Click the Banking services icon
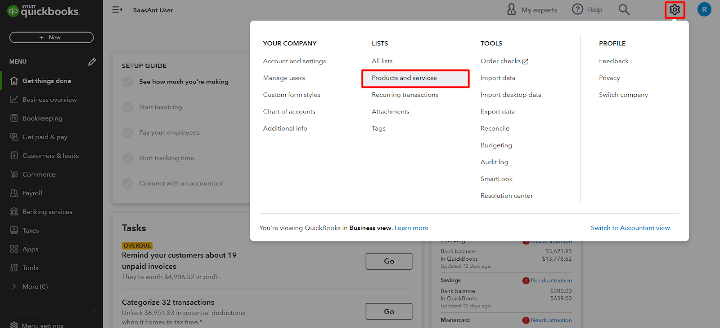This screenshot has height=328, width=720. [x=14, y=212]
